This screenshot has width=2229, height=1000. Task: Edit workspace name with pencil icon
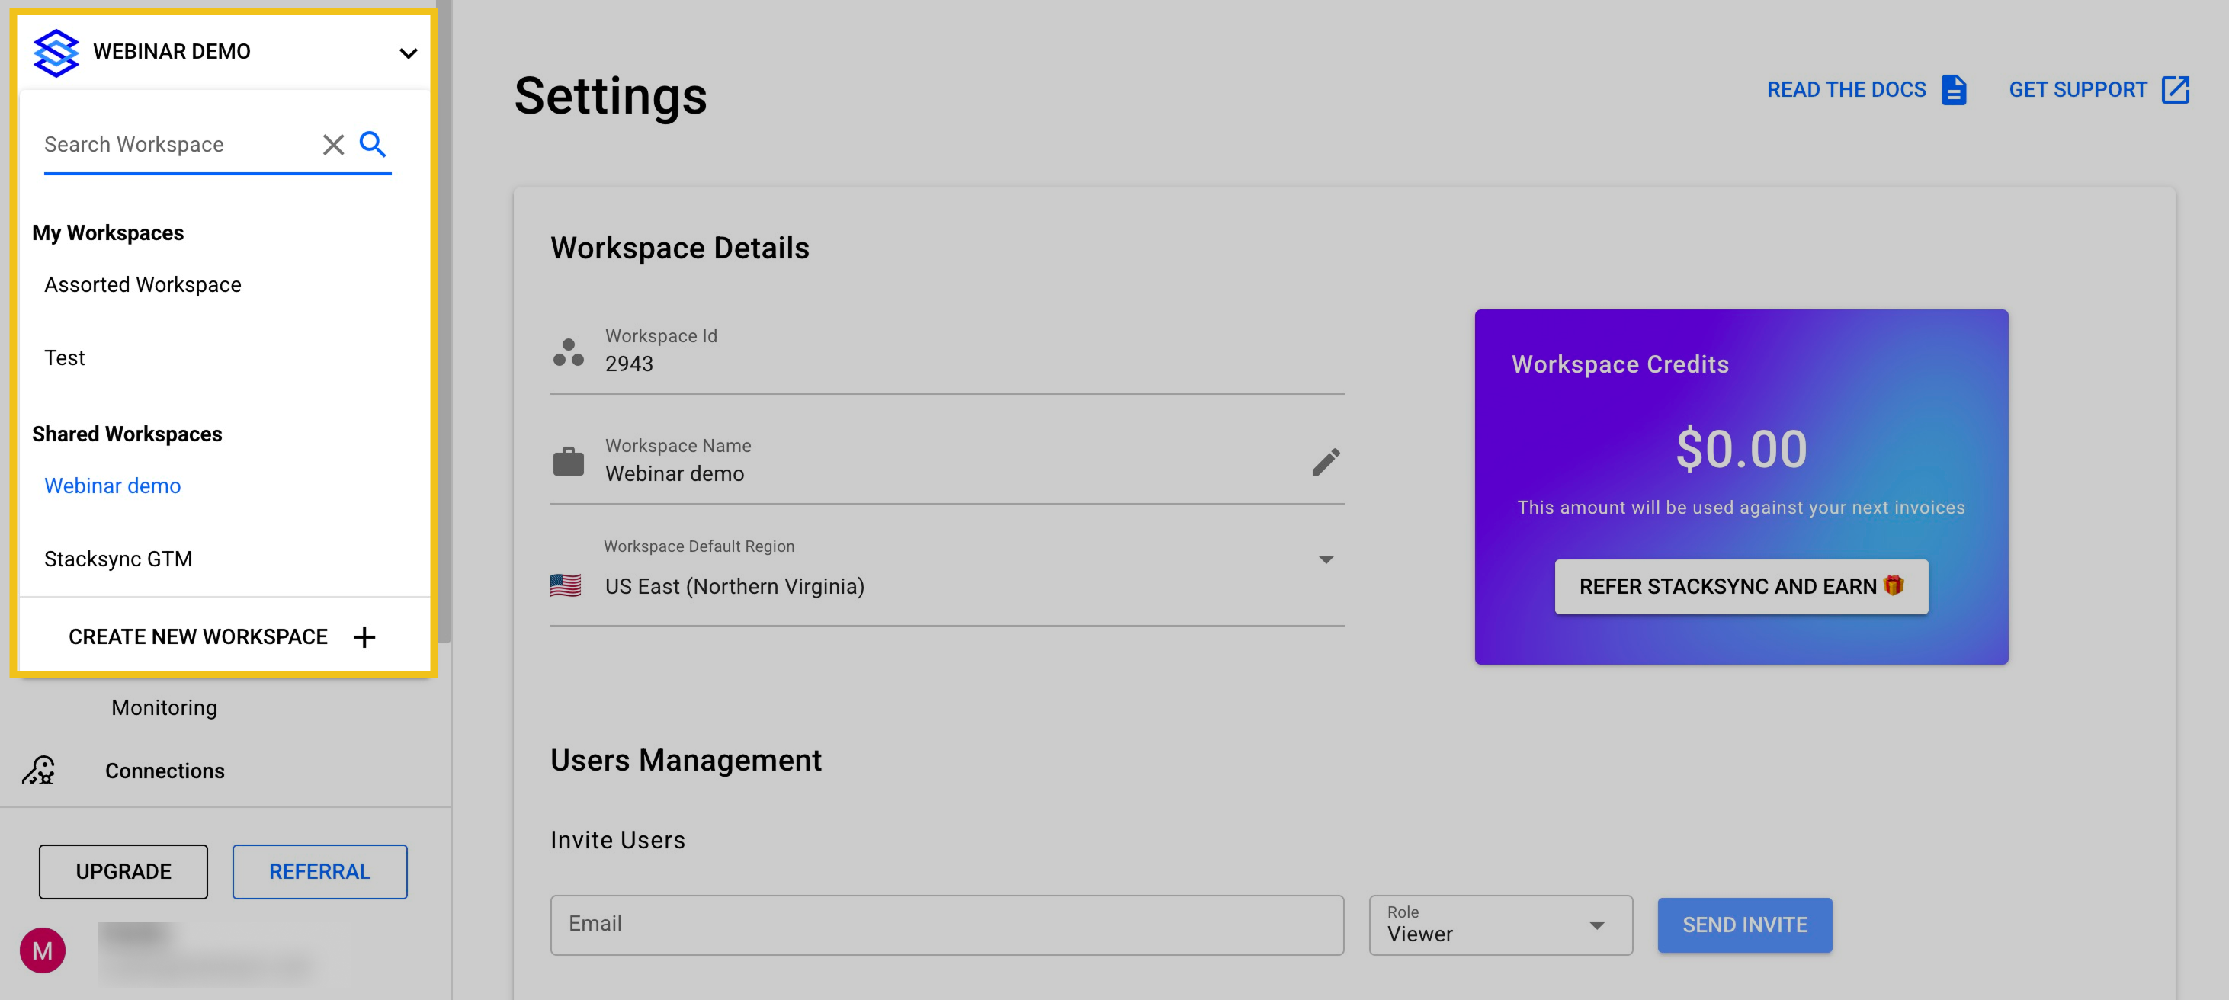coord(1325,462)
